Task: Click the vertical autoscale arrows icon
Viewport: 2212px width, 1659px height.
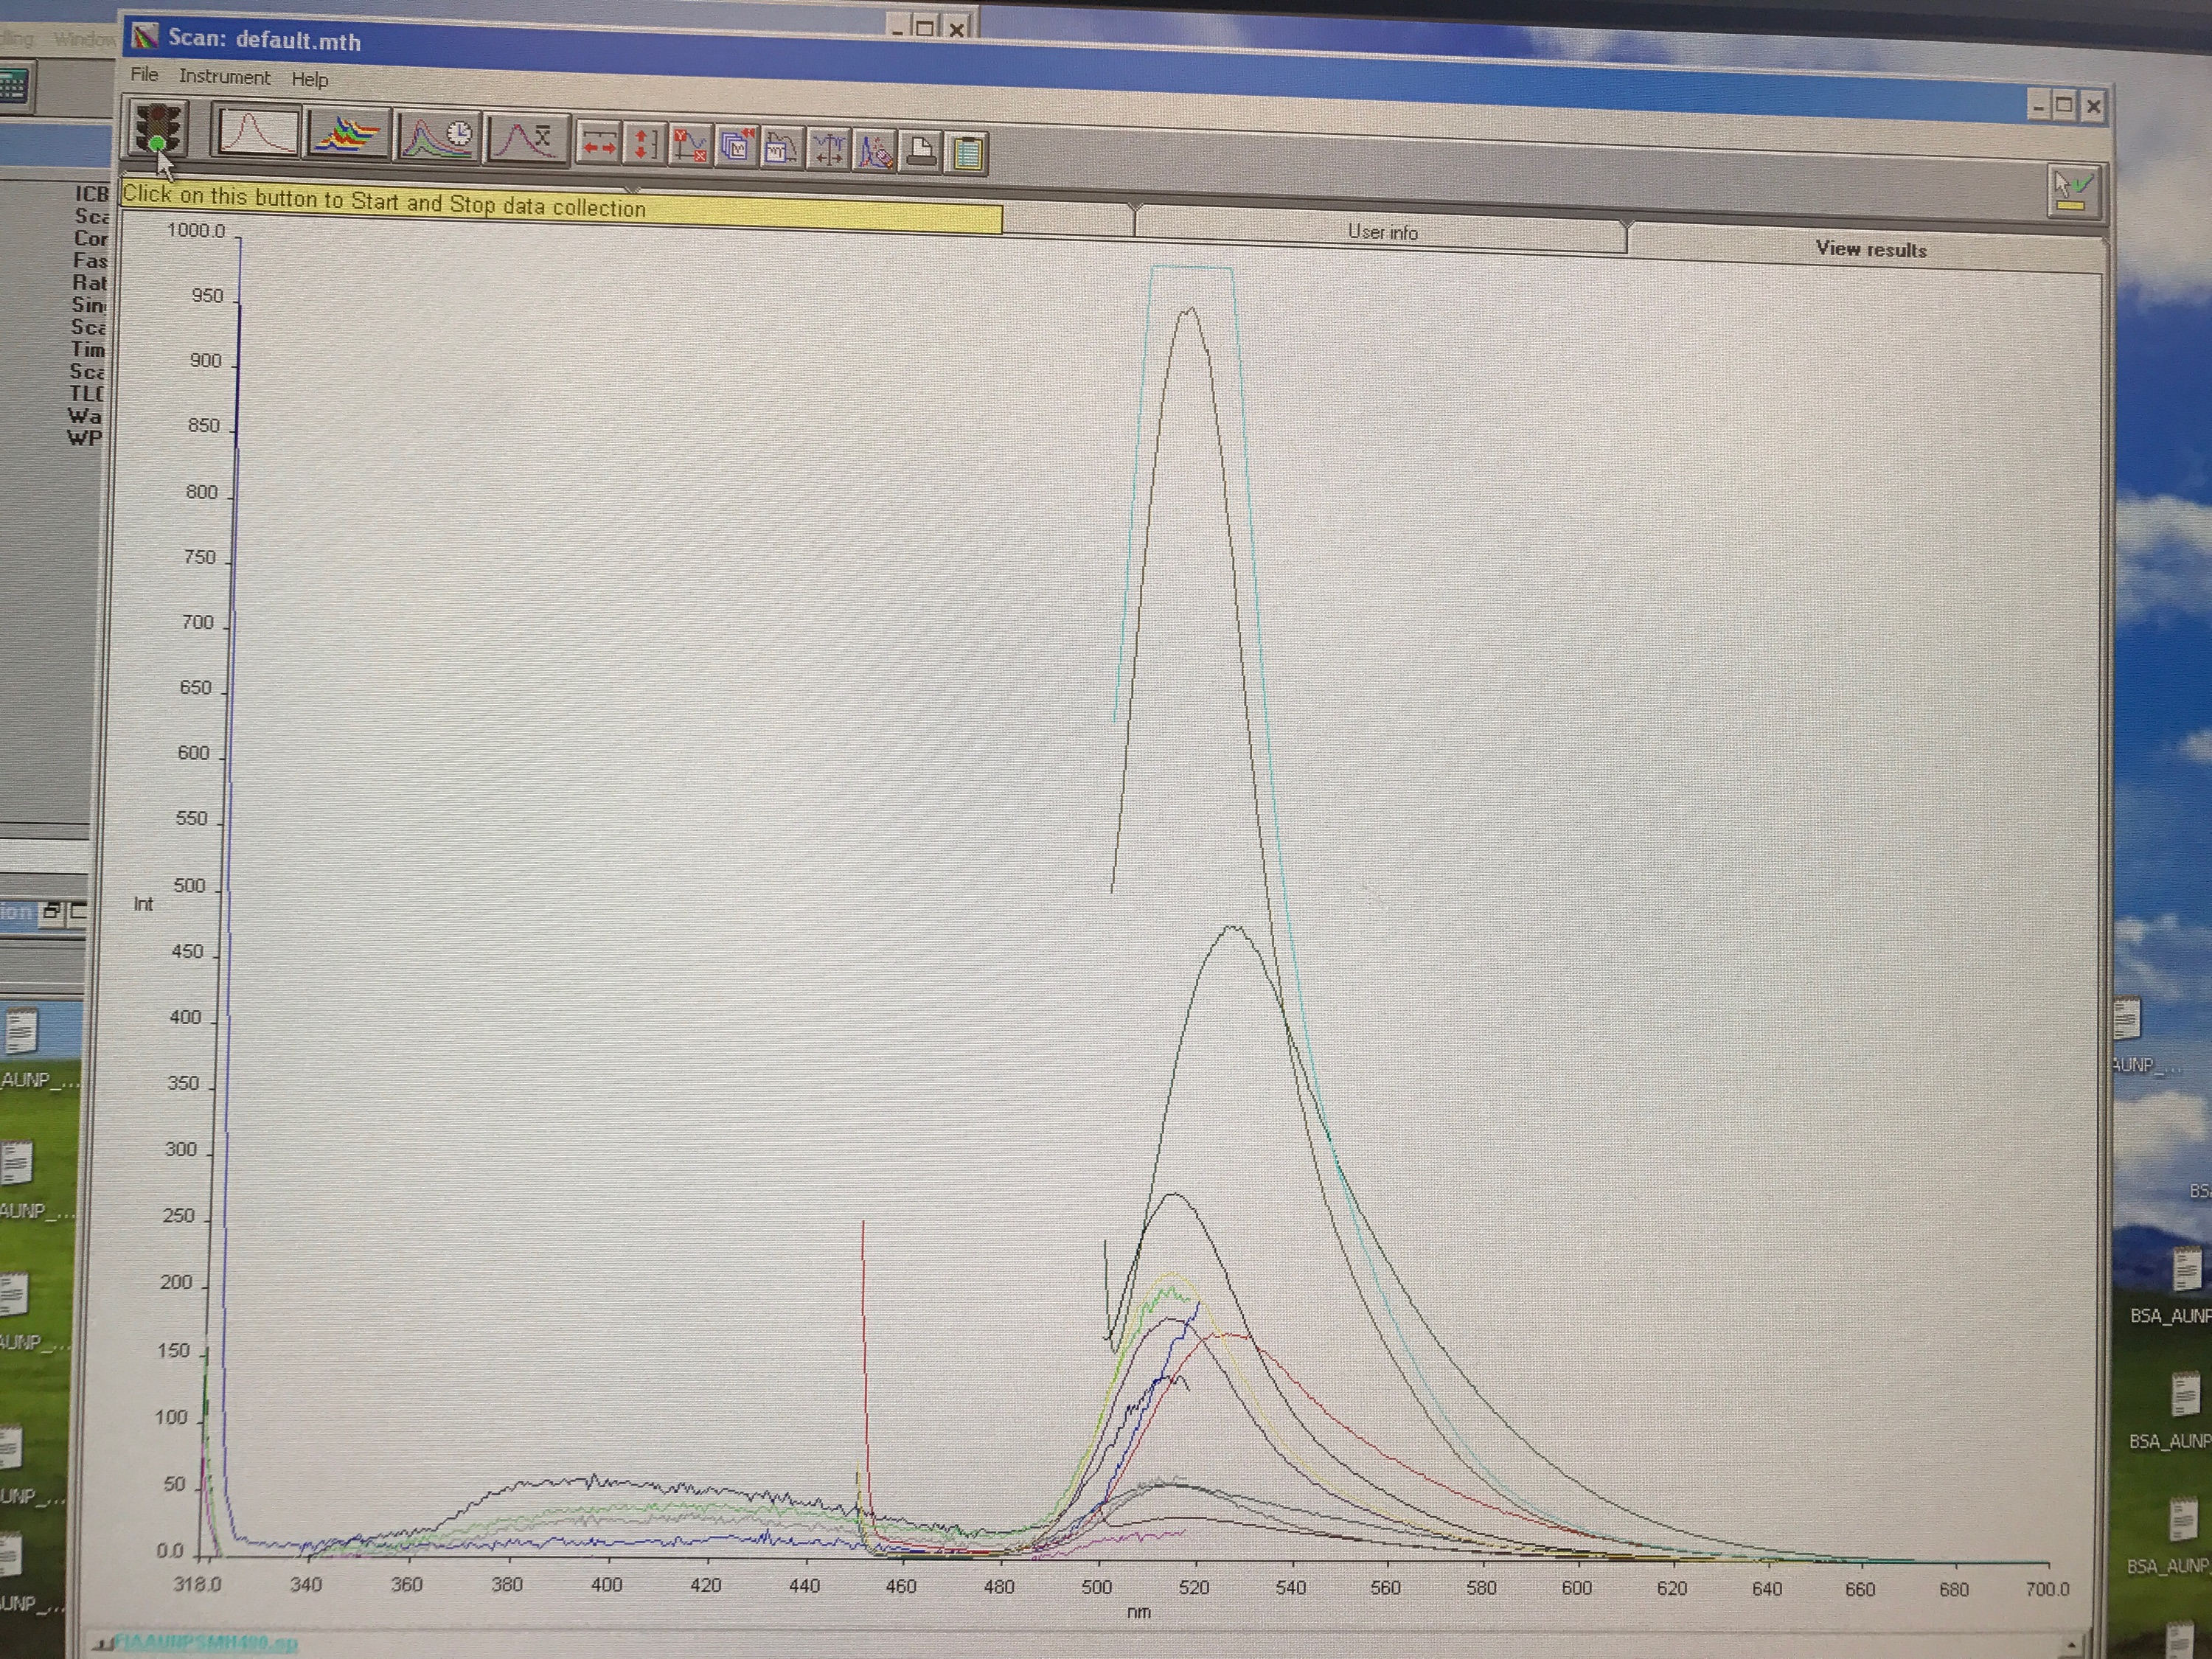Action: pyautogui.click(x=645, y=145)
